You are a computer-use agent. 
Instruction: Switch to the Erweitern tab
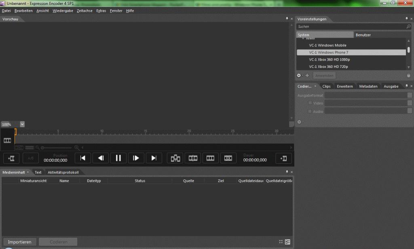345,87
